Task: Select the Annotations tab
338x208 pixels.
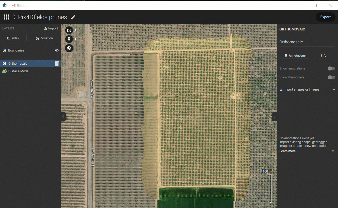Action: pos(295,56)
